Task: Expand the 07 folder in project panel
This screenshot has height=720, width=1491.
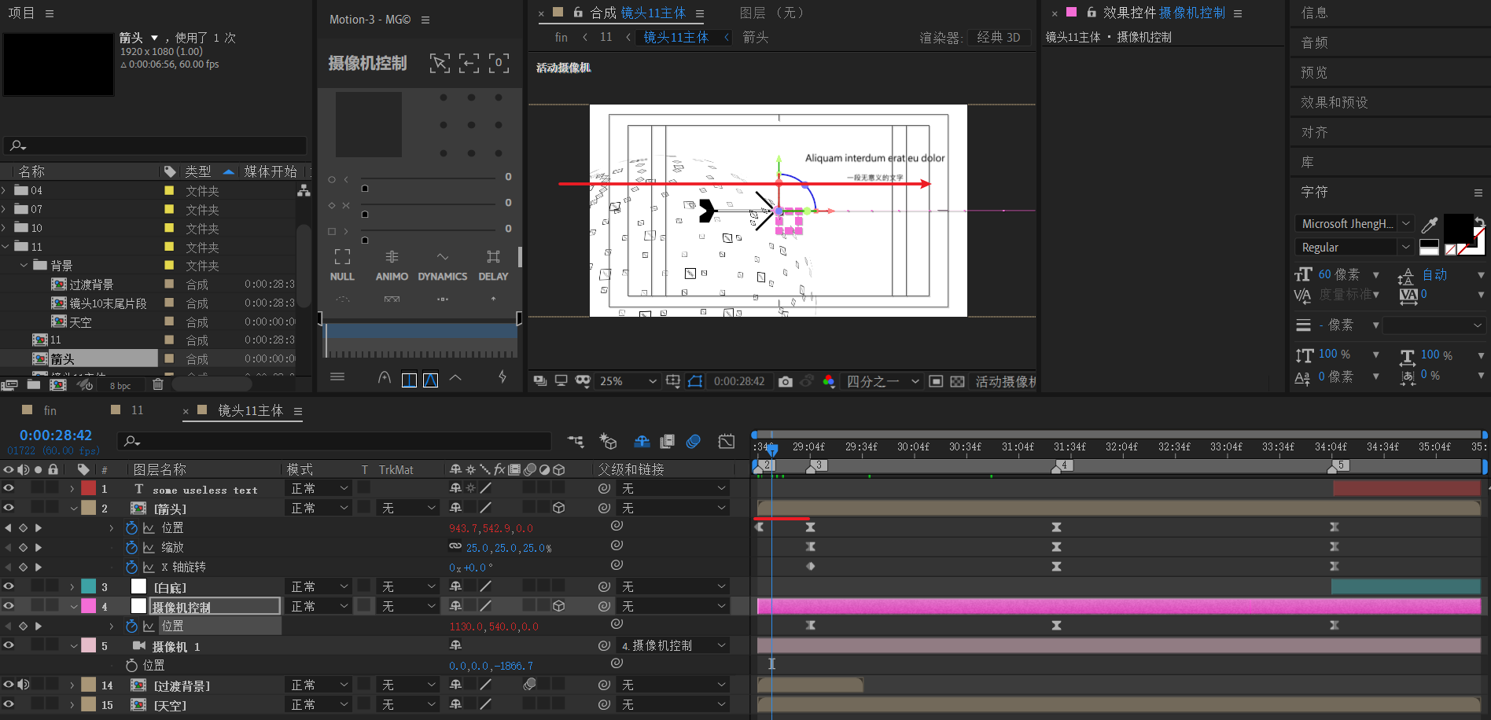Action: (5, 209)
